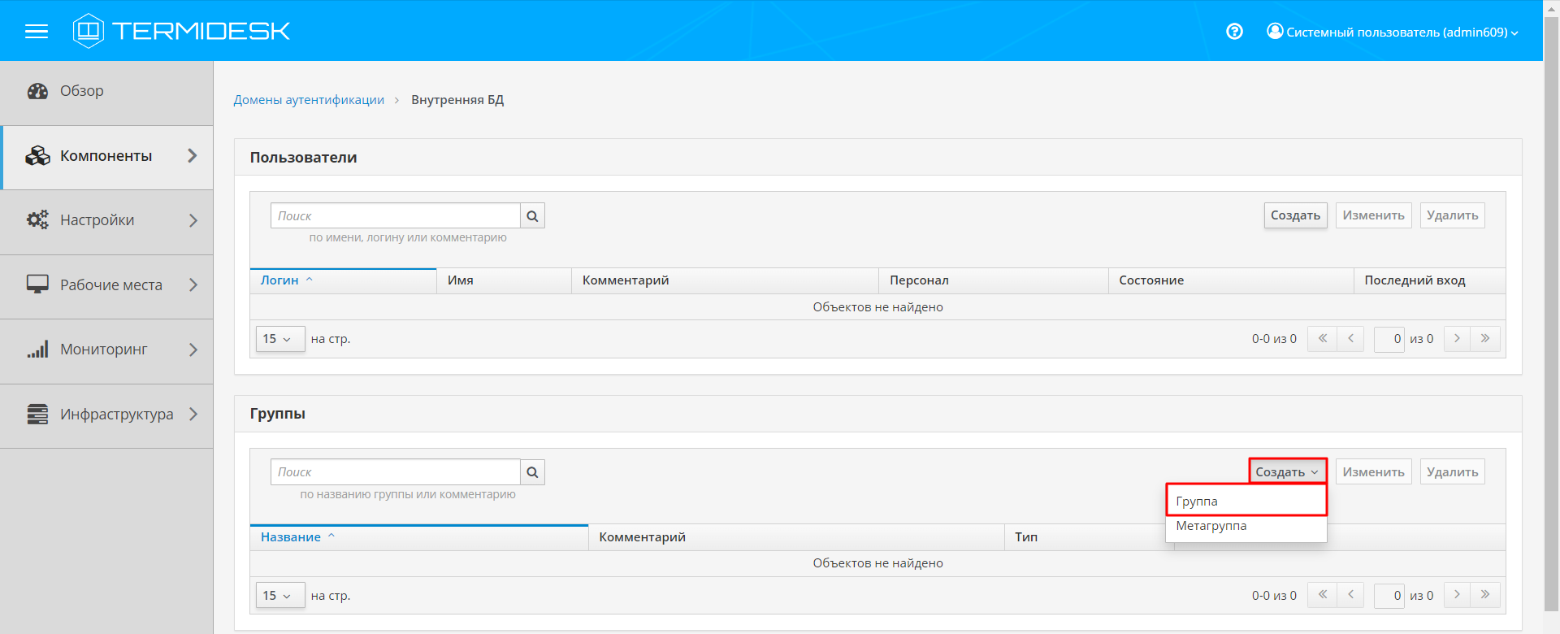This screenshot has height=634, width=1560.
Task: Click the groups search input field
Action: [x=396, y=472]
